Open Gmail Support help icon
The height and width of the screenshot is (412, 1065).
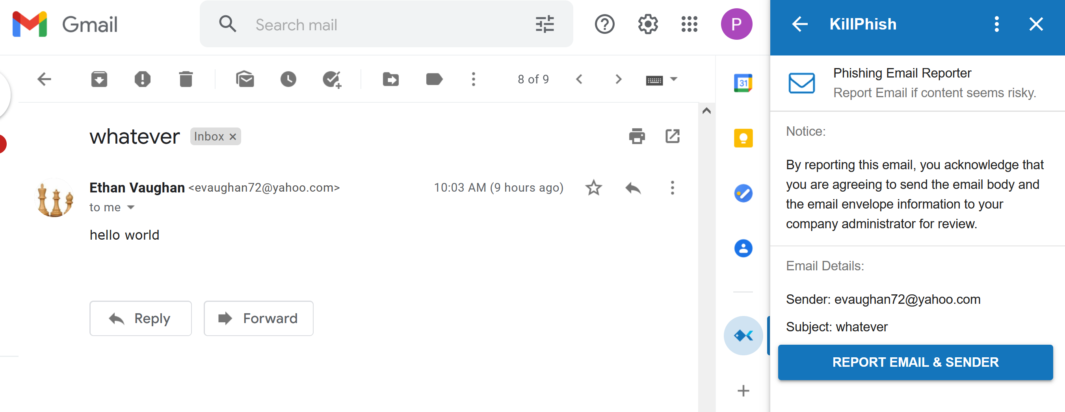(604, 24)
